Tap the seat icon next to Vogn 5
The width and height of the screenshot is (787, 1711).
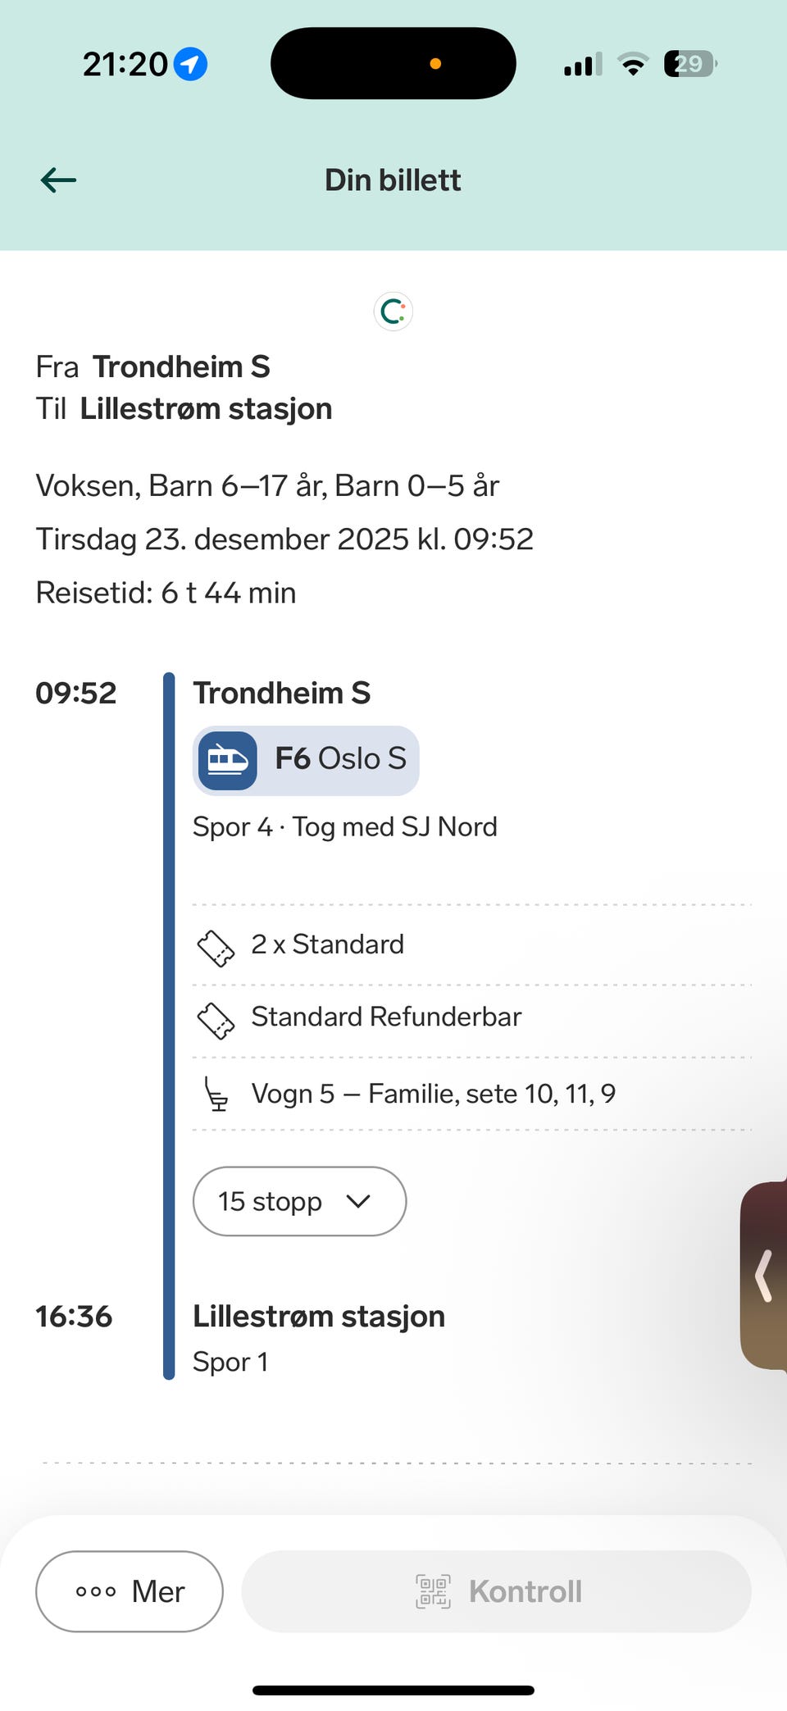[216, 1094]
